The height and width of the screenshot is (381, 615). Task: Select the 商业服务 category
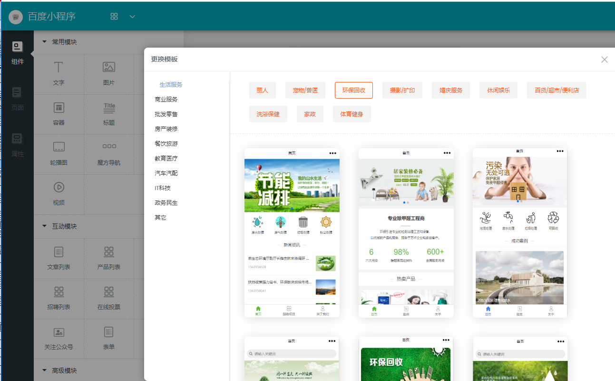coord(166,100)
